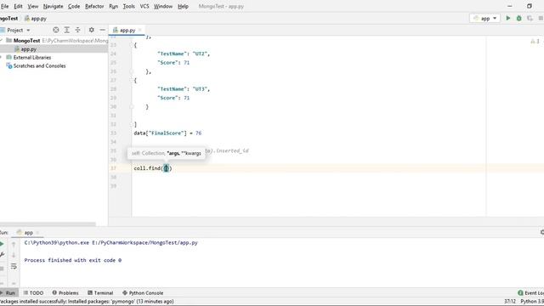544x306 pixels.
Task: Open the Tools menu
Action: tap(128, 6)
